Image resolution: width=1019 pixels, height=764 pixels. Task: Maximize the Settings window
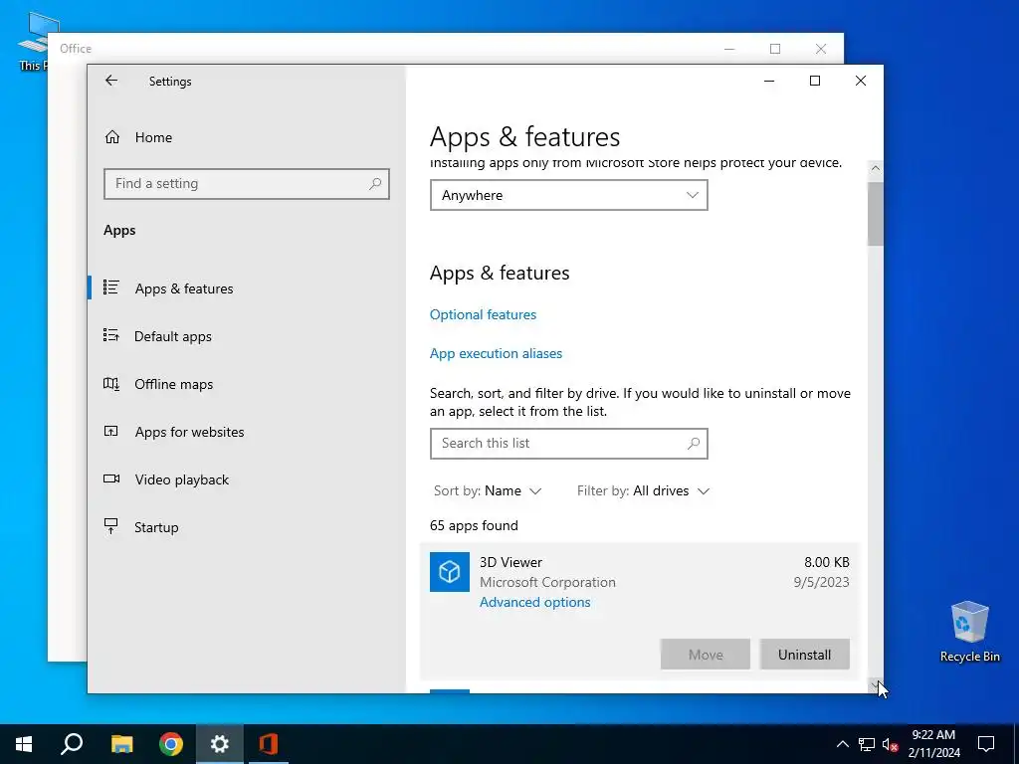(815, 81)
